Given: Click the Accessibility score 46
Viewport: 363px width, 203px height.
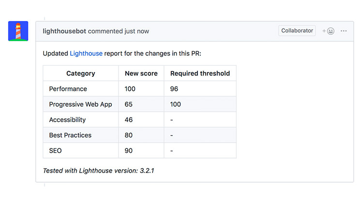Looking at the screenshot, I should pos(129,120).
